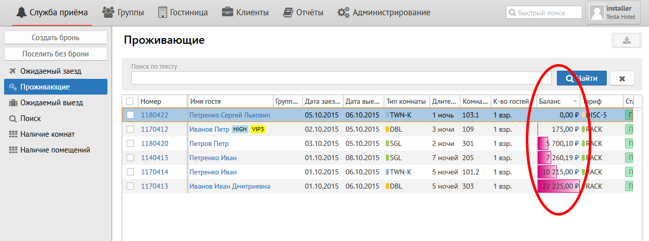Open booking number 1180420 link
Image resolution: width=649 pixels, height=241 pixels.
[x=154, y=143]
